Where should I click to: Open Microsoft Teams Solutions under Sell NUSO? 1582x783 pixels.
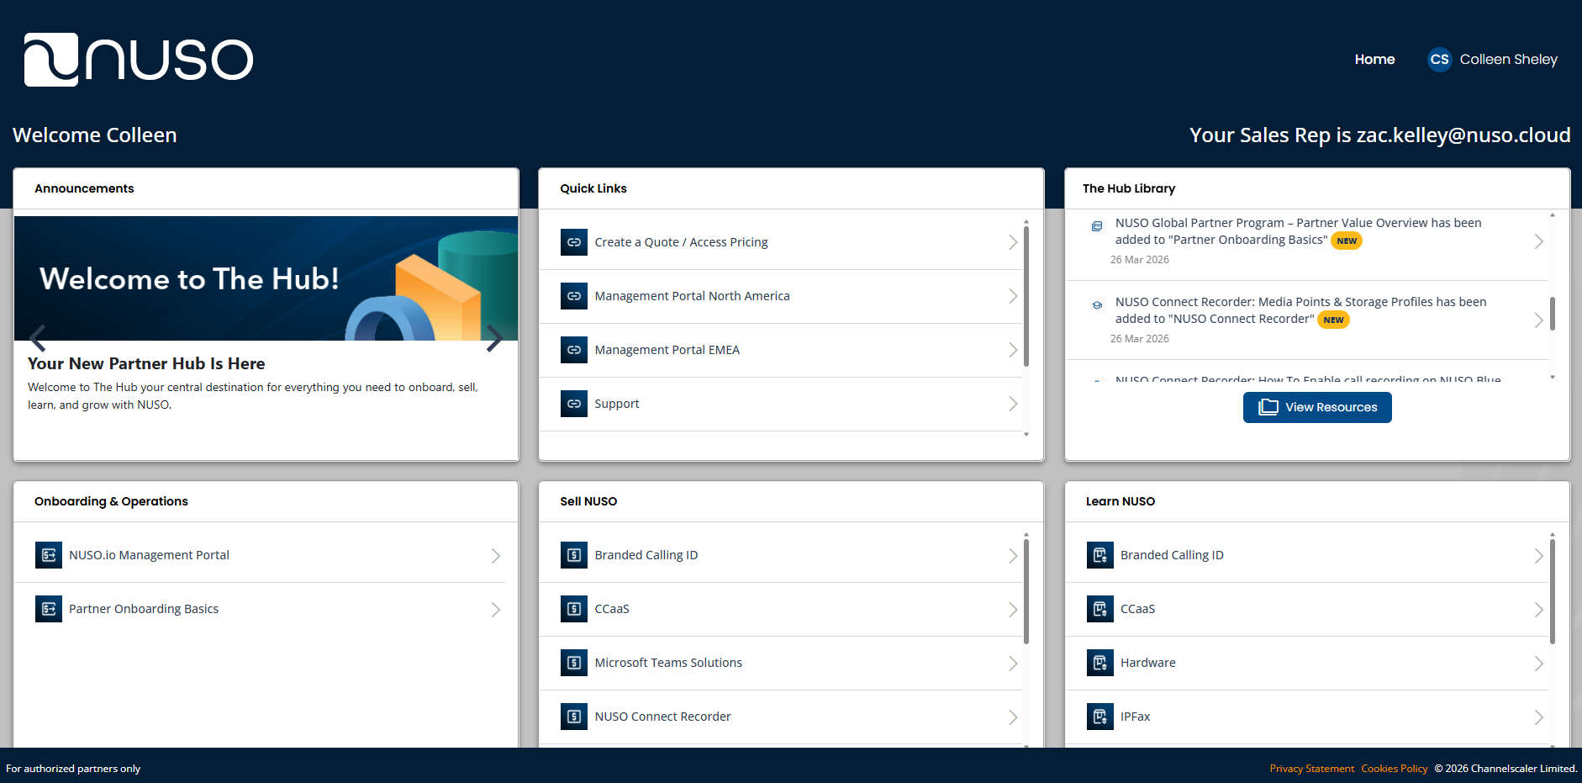[x=668, y=663]
